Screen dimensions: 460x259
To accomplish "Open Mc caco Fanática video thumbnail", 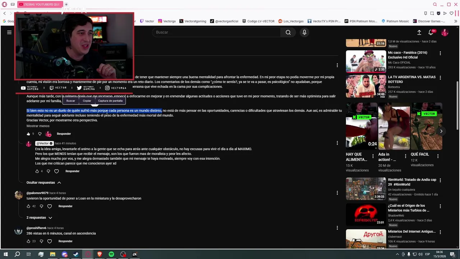I will (x=366, y=61).
